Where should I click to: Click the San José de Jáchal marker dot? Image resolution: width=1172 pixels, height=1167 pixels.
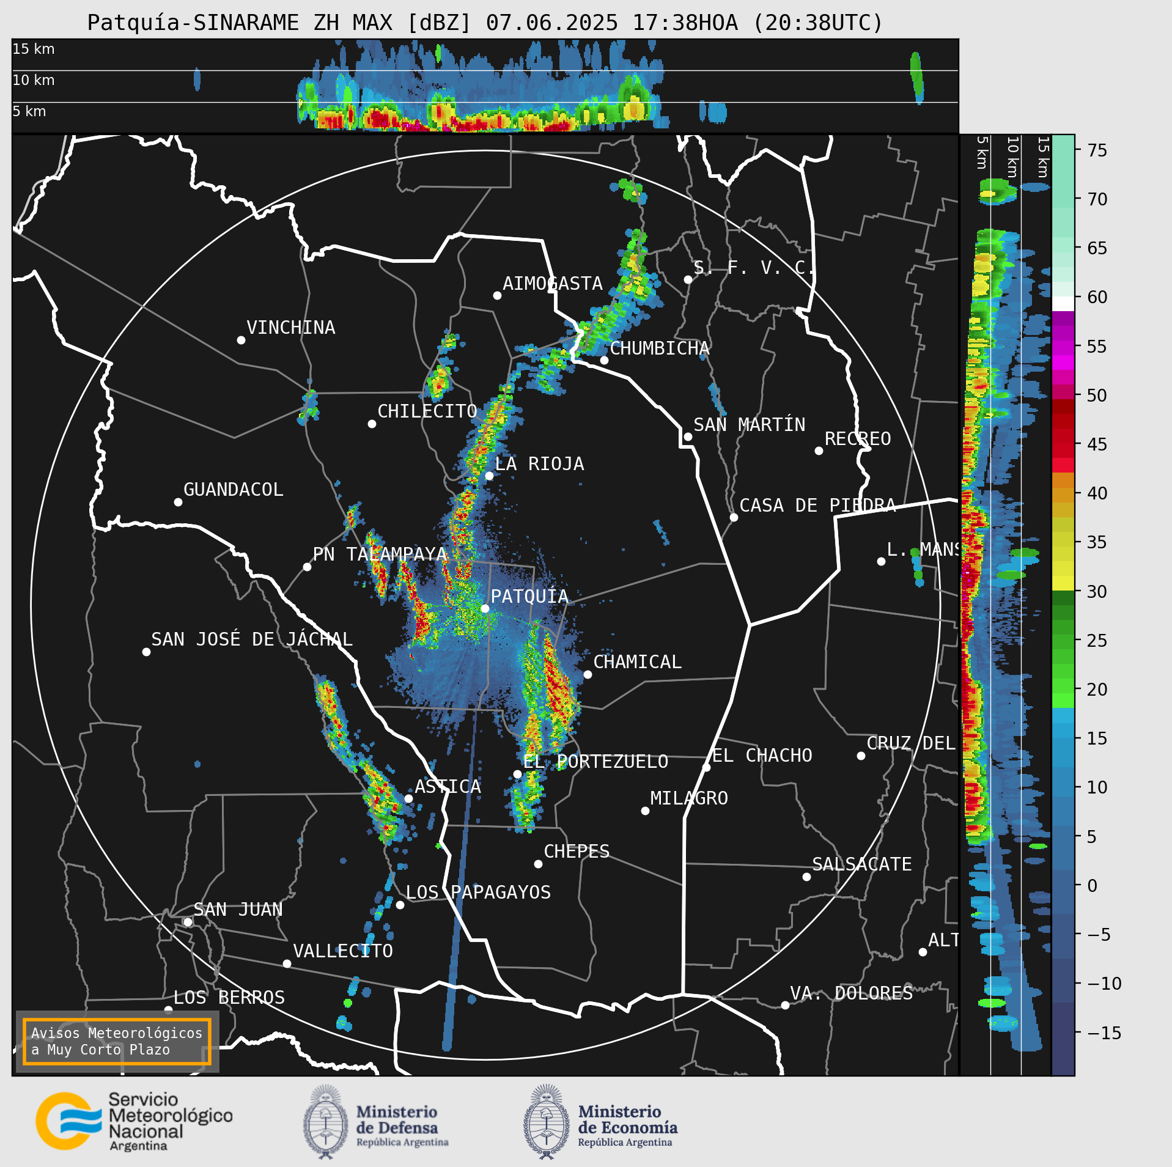tap(146, 652)
